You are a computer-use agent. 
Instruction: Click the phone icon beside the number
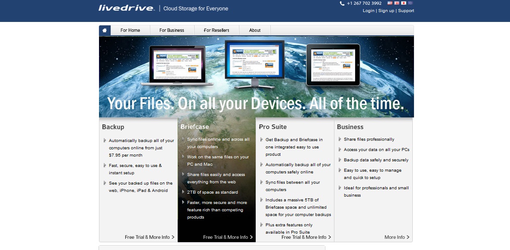point(342,3)
